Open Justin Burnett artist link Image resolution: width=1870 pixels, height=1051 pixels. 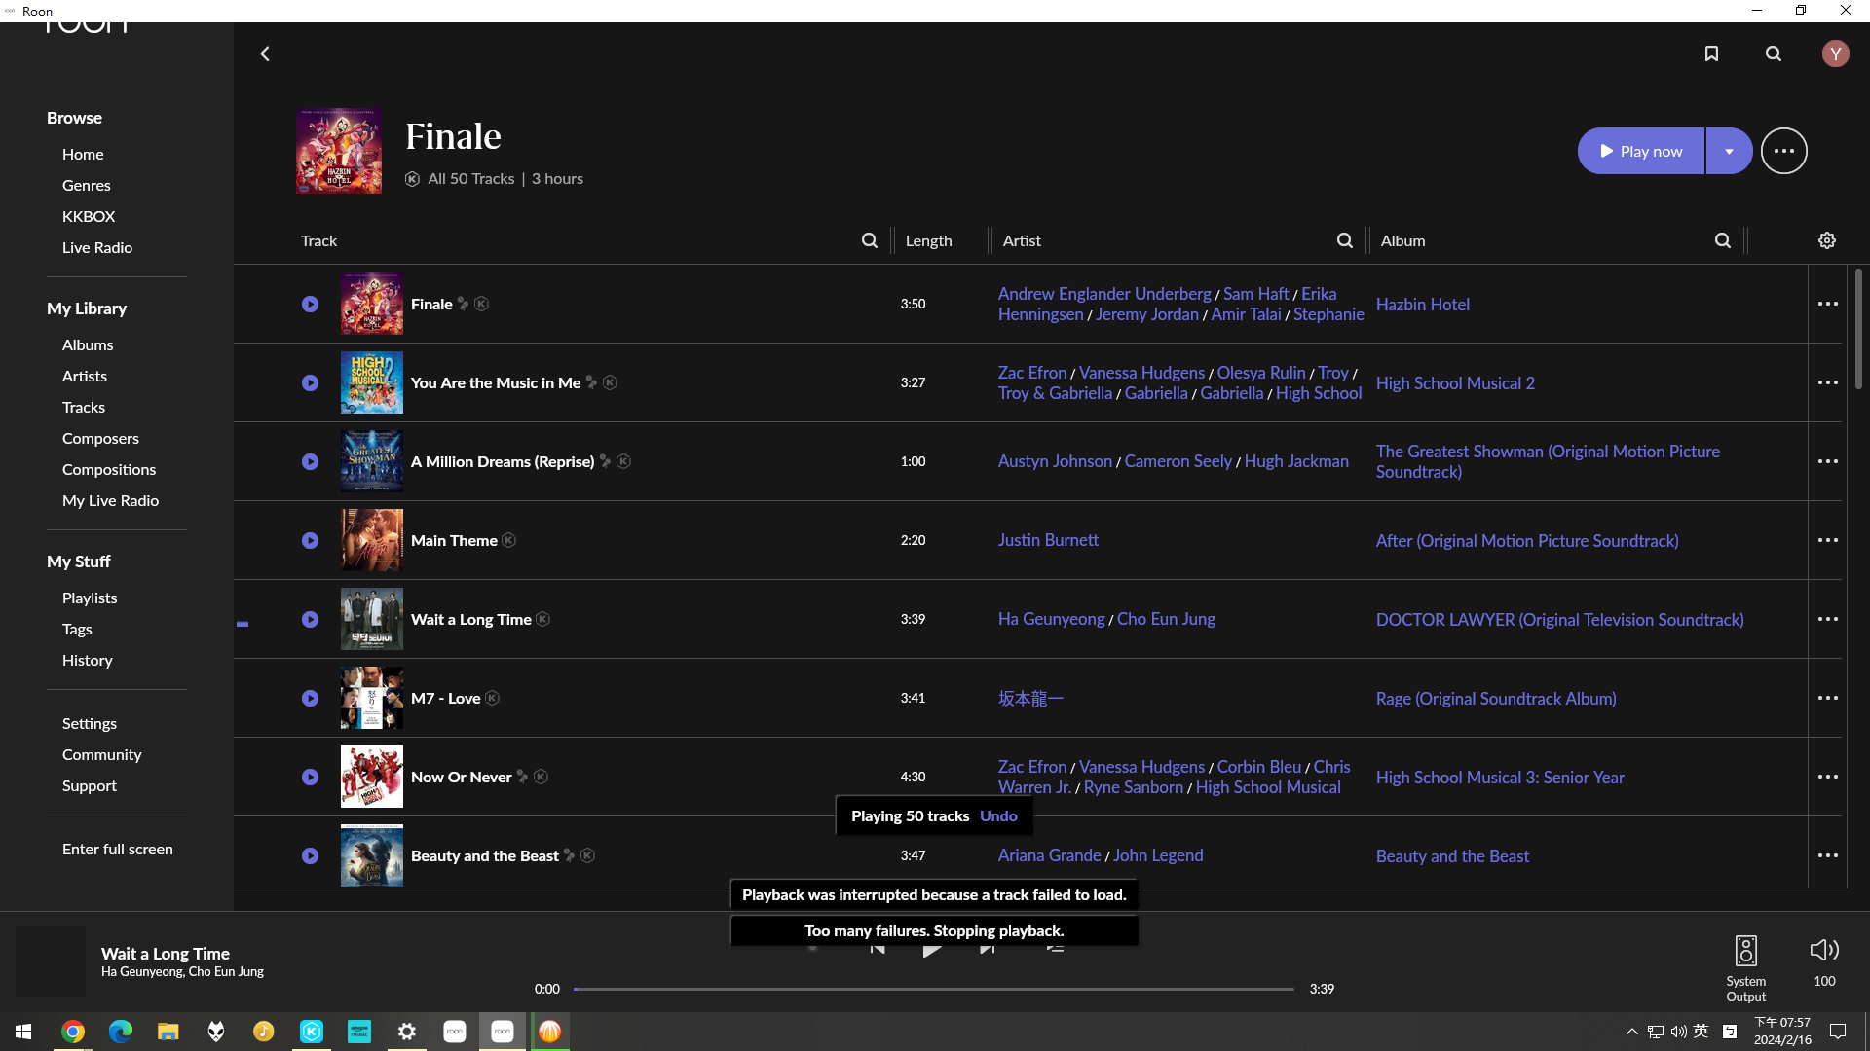(x=1048, y=540)
